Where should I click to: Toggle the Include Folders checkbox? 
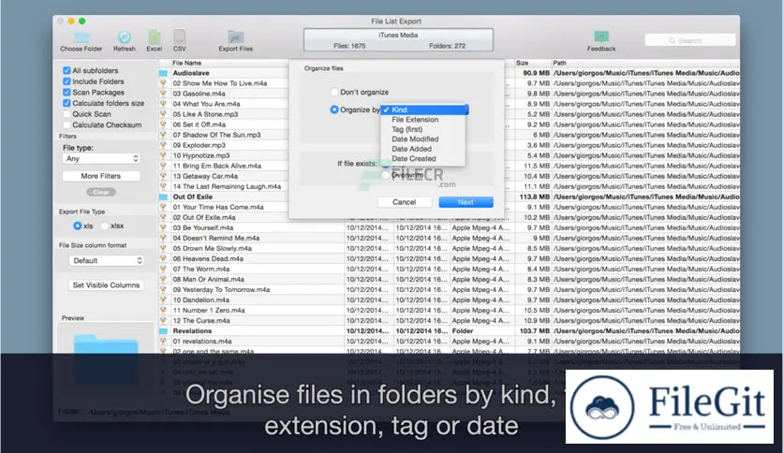pos(66,81)
